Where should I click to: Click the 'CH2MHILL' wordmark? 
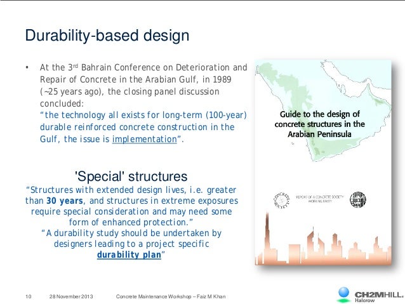(379, 294)
